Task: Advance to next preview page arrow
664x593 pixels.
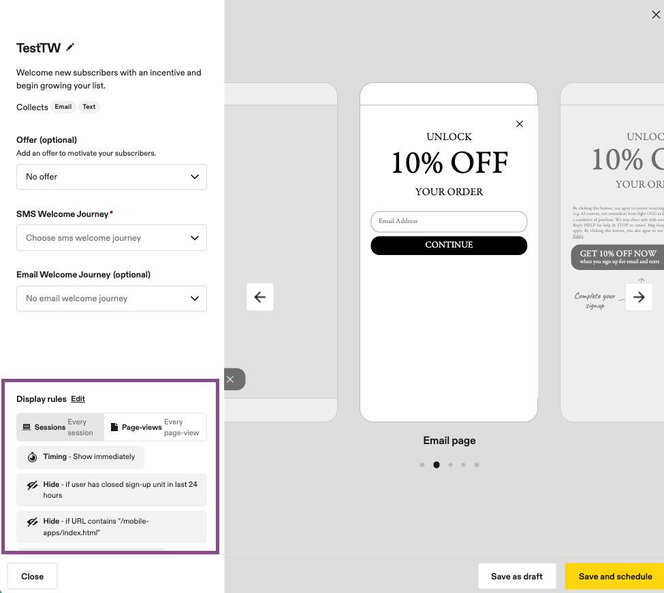Action: coord(639,297)
